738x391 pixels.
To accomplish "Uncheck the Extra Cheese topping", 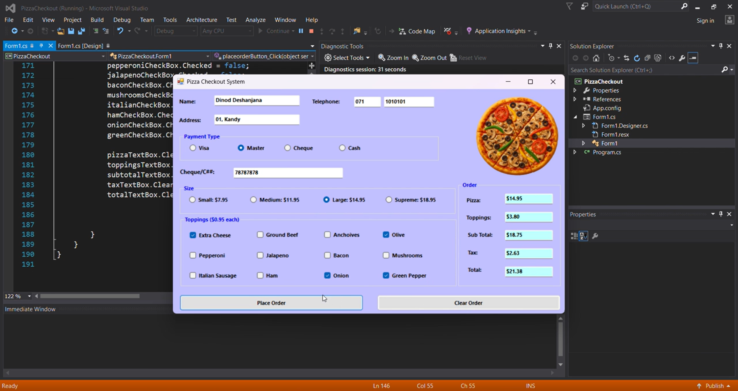I will [193, 235].
